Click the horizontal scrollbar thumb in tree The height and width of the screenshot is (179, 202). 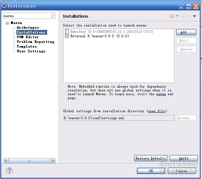29,161
